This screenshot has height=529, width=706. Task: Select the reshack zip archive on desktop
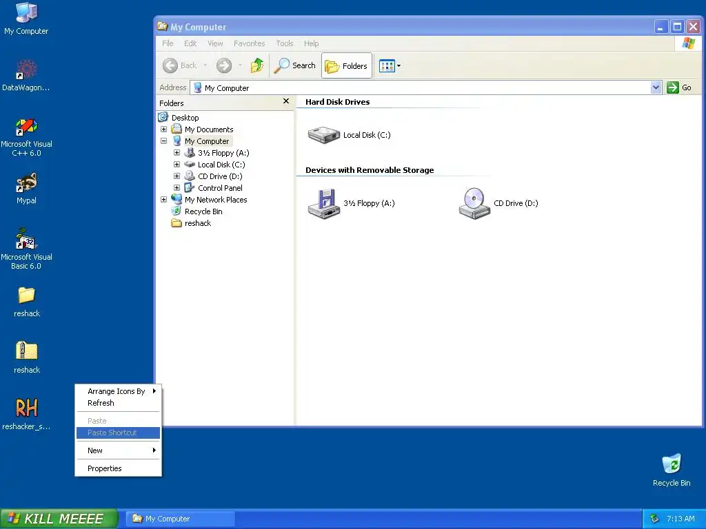click(x=27, y=358)
